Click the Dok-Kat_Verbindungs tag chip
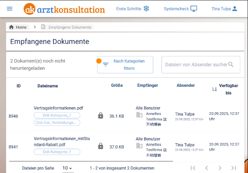Screen dimensions: 248x173 coord(57,122)
